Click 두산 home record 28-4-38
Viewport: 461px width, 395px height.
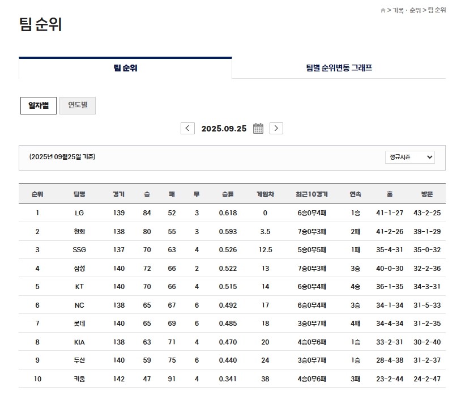390,360
